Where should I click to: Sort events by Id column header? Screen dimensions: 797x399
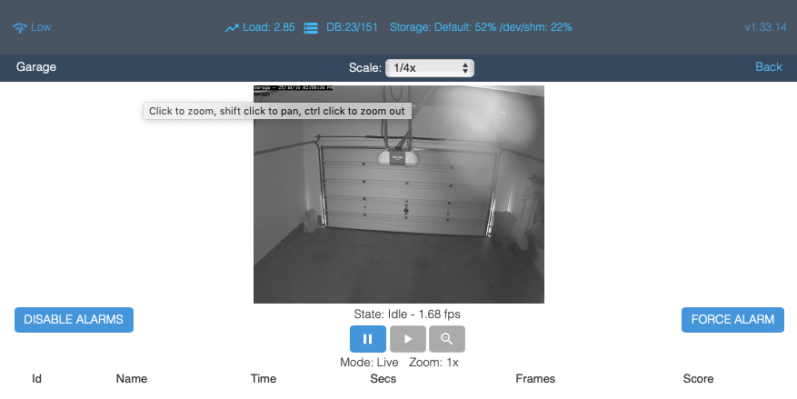tap(37, 379)
